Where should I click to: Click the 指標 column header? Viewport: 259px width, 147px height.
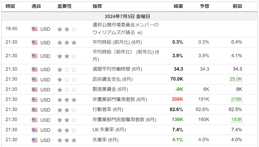click(97, 6)
